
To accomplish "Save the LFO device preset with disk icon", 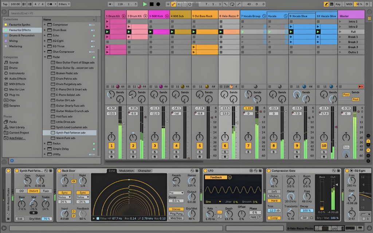I will (x=260, y=170).
